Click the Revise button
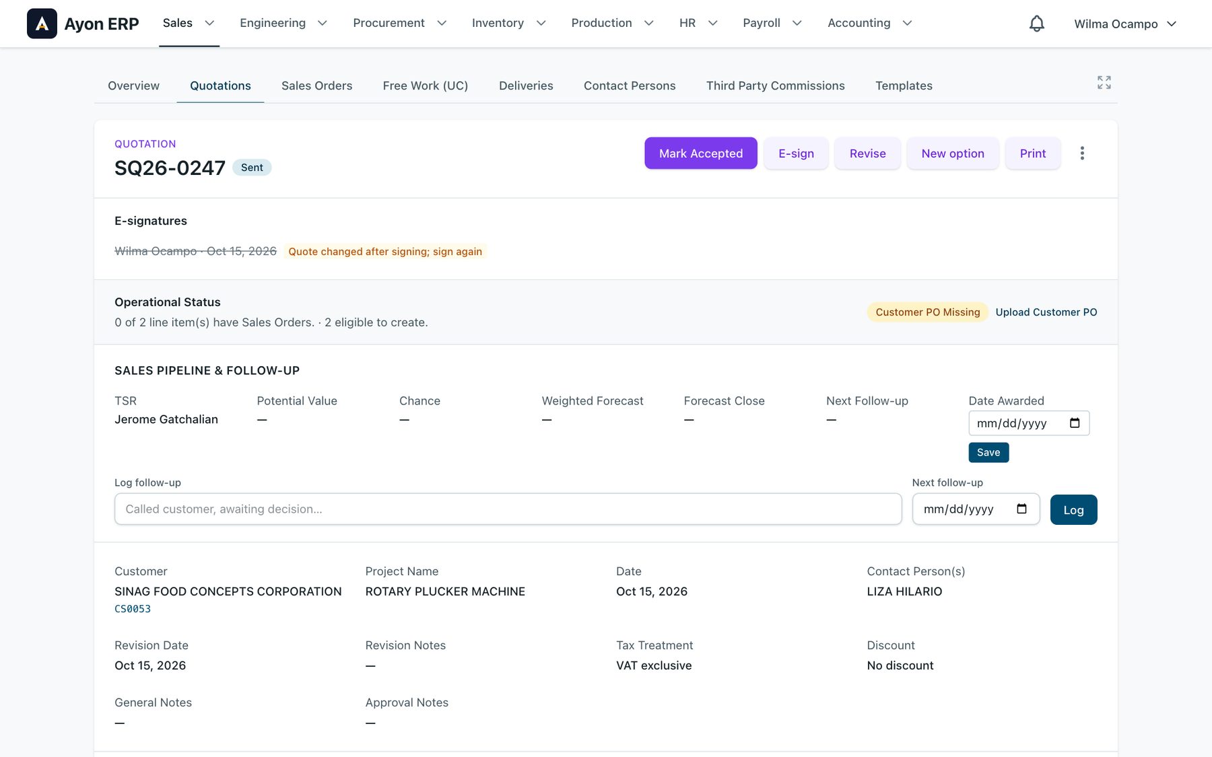The image size is (1212, 757). (x=867, y=153)
